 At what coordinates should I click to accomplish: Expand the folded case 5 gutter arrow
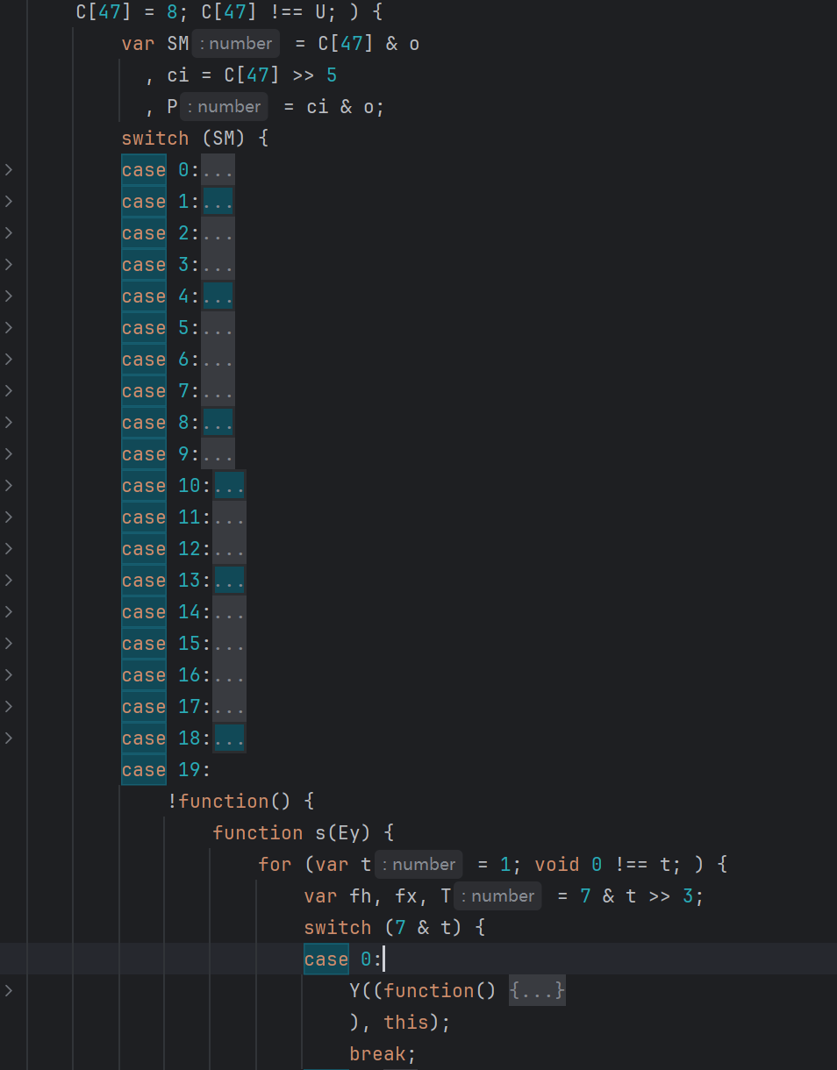(8, 328)
